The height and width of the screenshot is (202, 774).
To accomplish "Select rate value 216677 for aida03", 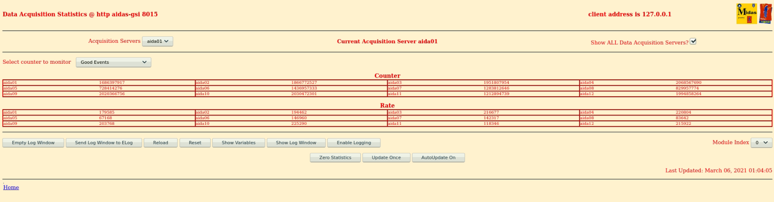I will tap(491, 112).
